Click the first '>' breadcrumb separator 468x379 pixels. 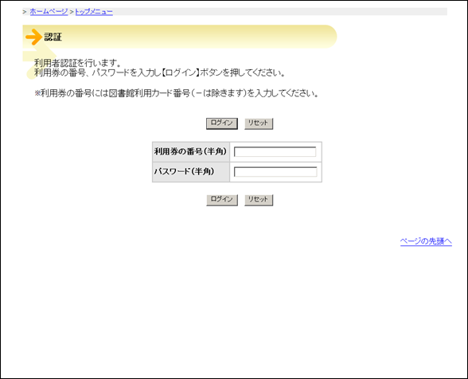click(25, 12)
